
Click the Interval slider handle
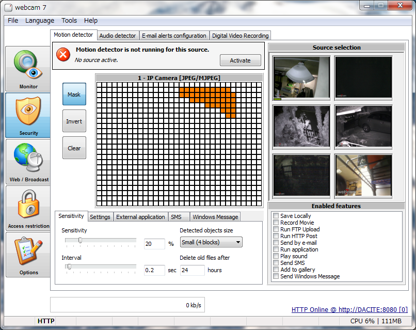[x=69, y=266]
